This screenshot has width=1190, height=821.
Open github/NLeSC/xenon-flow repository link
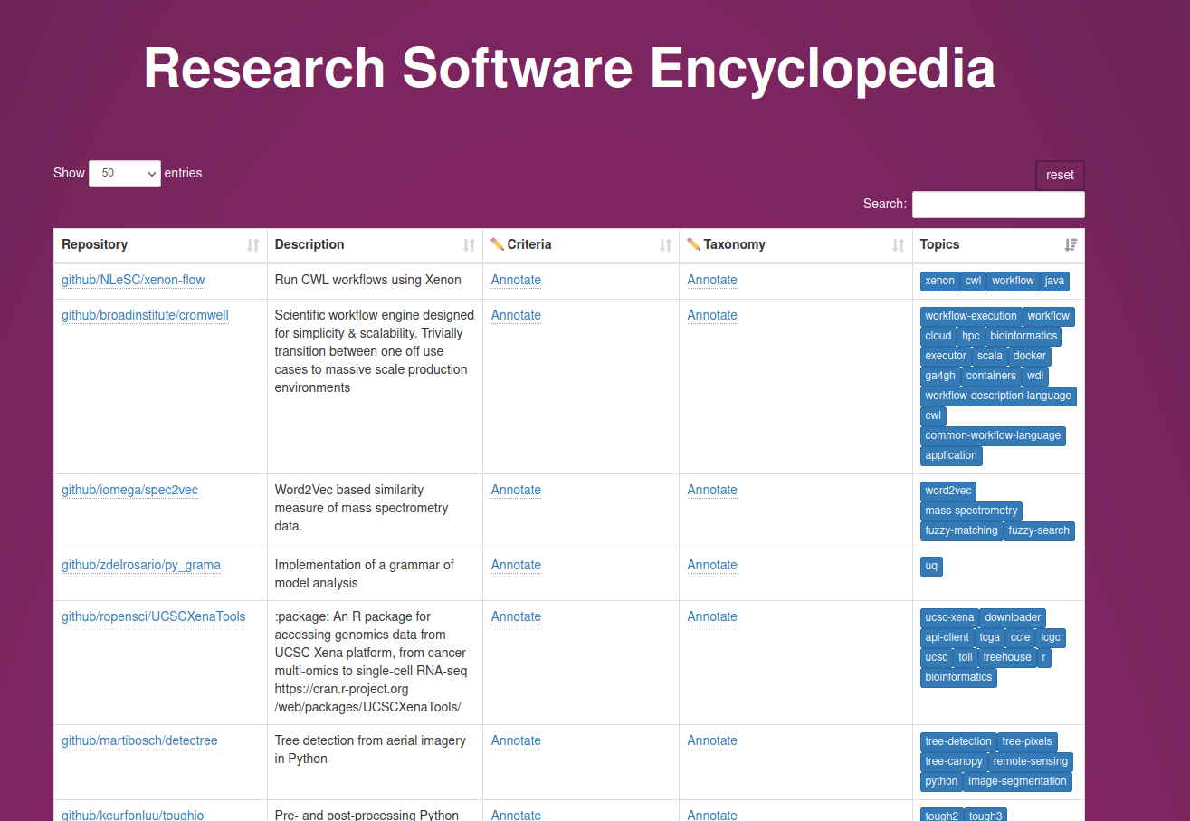pos(133,280)
